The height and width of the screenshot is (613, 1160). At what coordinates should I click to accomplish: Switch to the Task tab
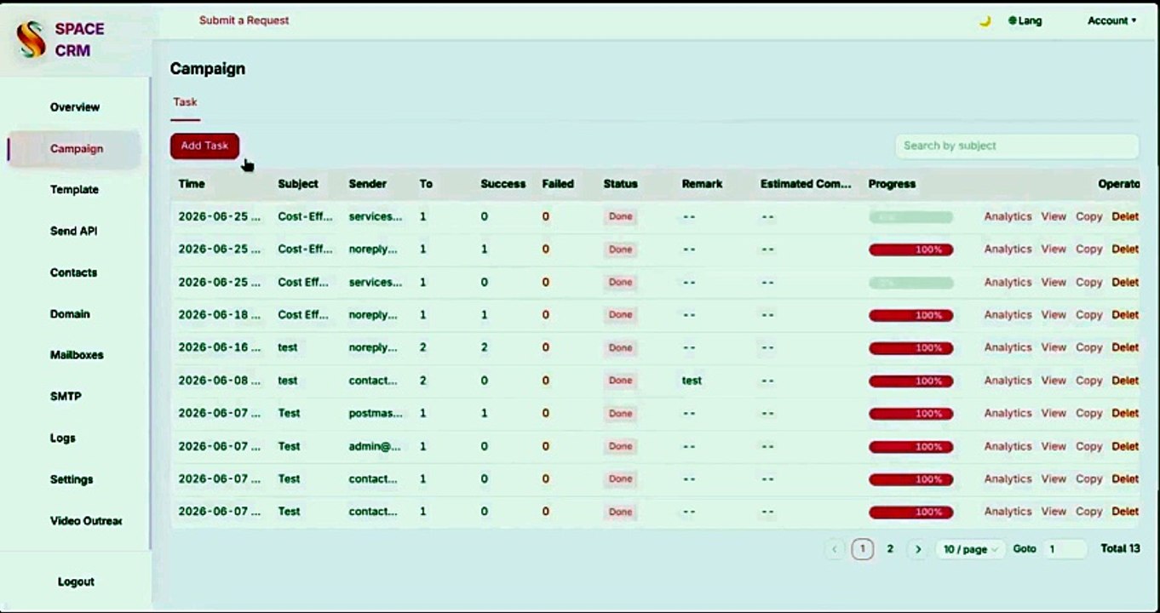click(185, 101)
